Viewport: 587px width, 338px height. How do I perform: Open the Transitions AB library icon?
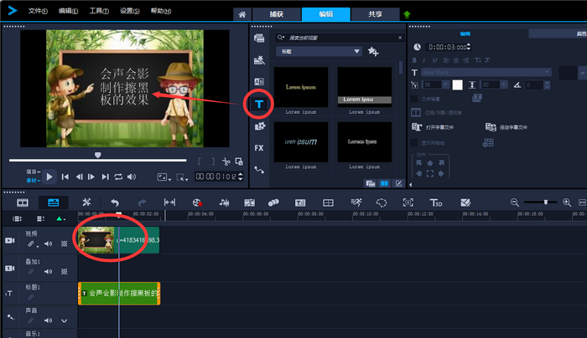[260, 81]
